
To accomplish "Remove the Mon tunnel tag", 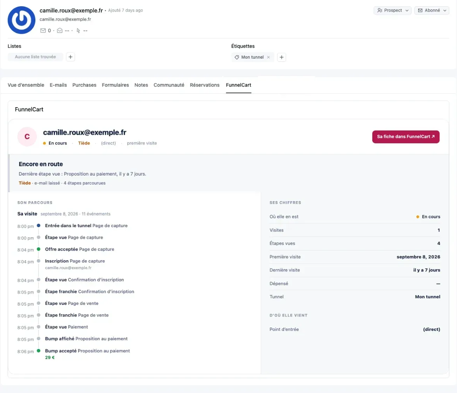I will 268,57.
